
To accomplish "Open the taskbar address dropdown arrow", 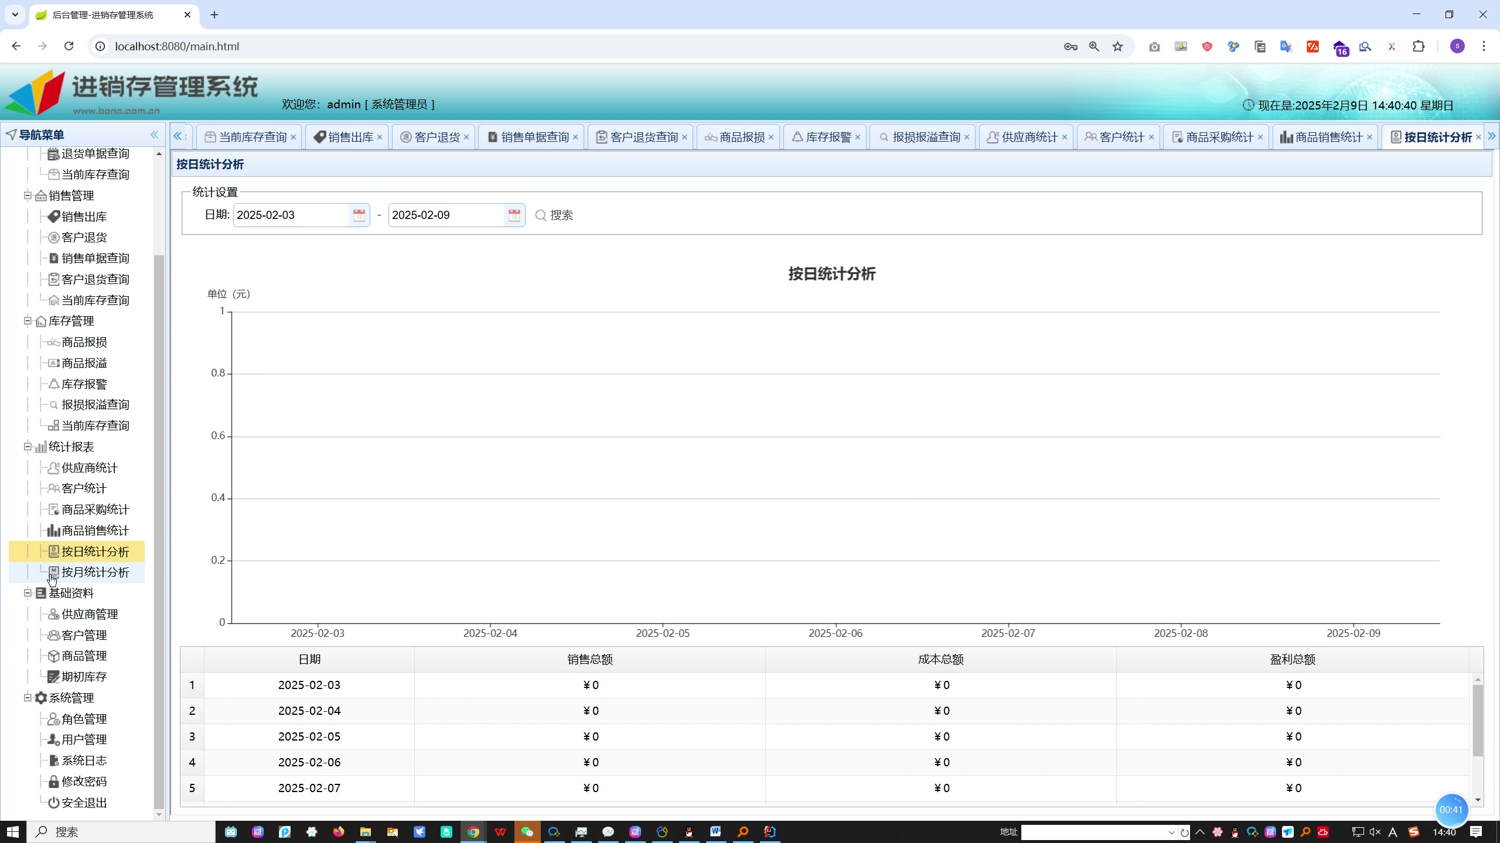I will point(1171,832).
